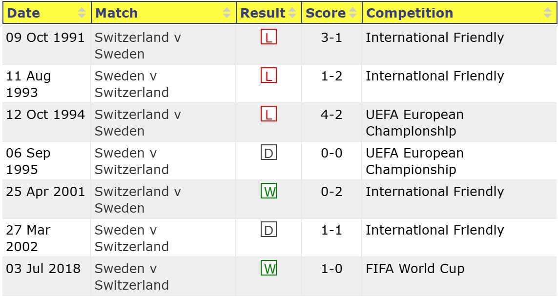Screen dimensions: 558x296
Task: Click the sort arrows in Match header
Action: (227, 13)
